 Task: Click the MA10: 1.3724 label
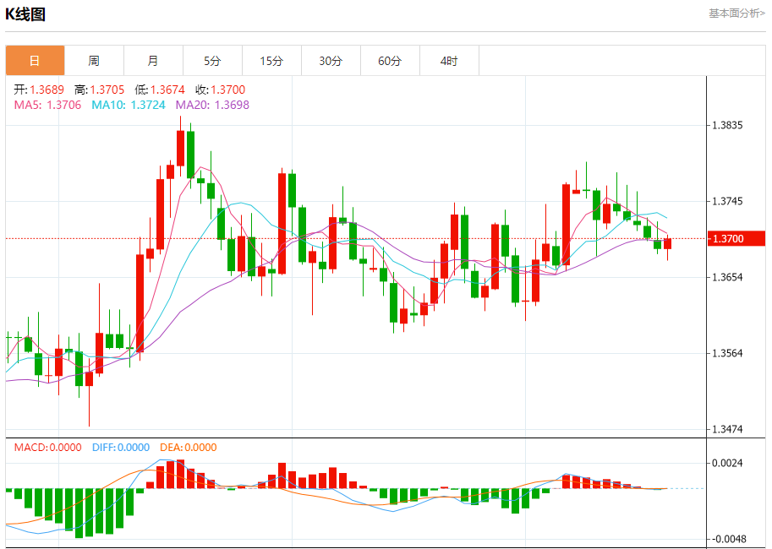click(129, 105)
